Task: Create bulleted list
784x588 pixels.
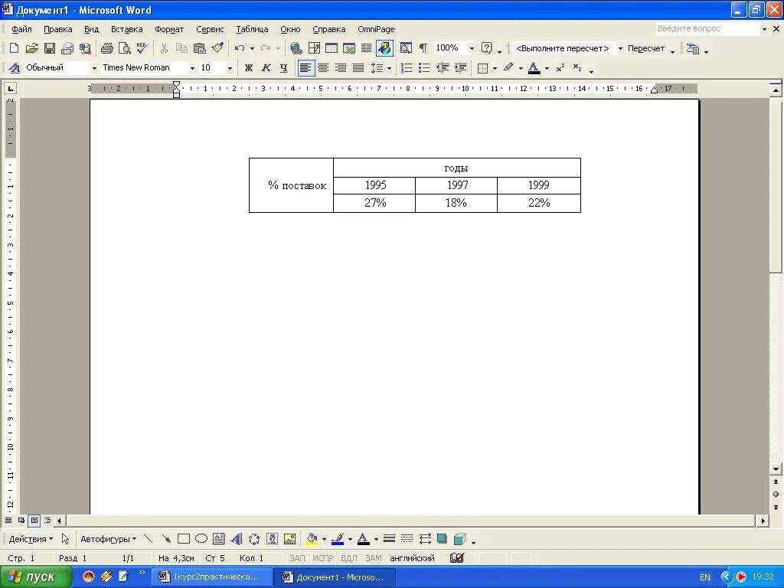Action: tap(424, 68)
